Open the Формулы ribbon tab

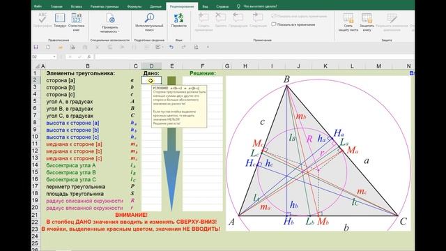pos(134,6)
